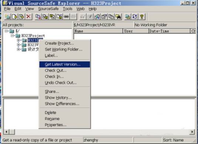Click the horizontal scrollbar right arrow
Screen dimensions: 198x144
[x=192, y=132]
